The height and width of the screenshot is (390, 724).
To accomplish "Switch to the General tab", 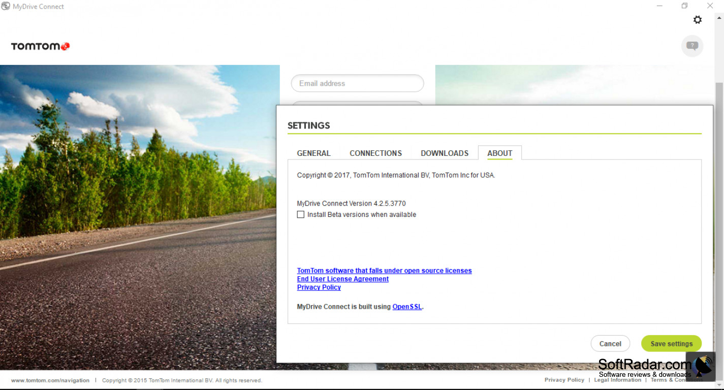I will click(x=313, y=153).
